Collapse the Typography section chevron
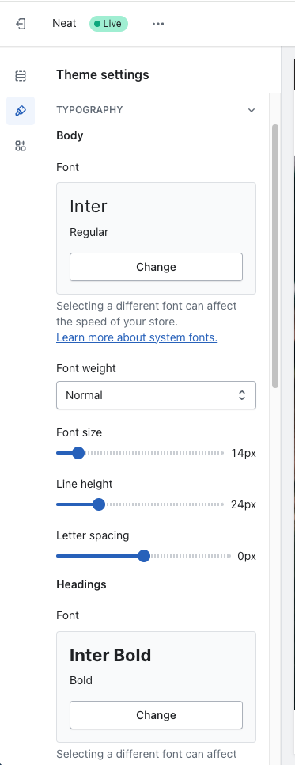The width and height of the screenshot is (295, 765). tap(252, 110)
